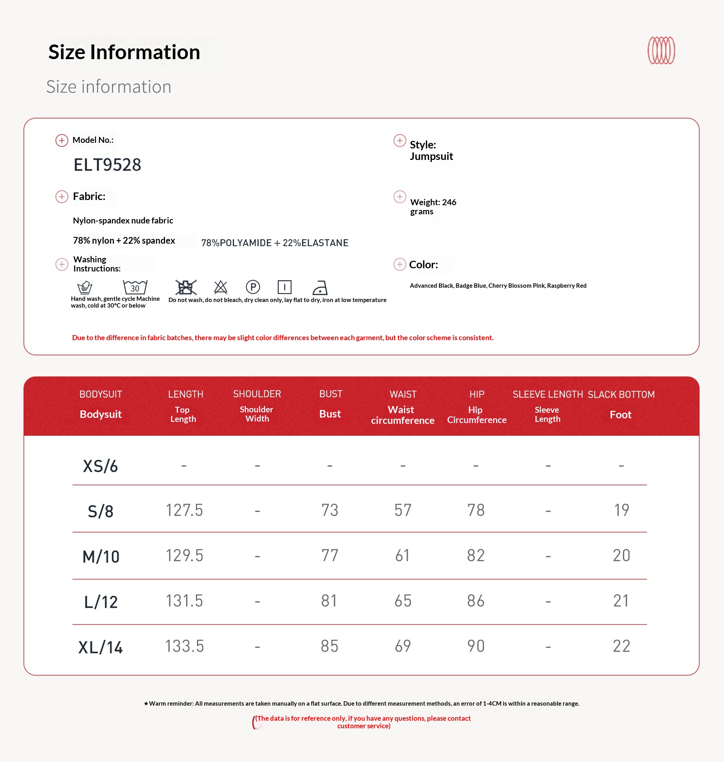Image resolution: width=724 pixels, height=762 pixels.
Task: Click the crossed-out do not wash icon
Action: [186, 287]
